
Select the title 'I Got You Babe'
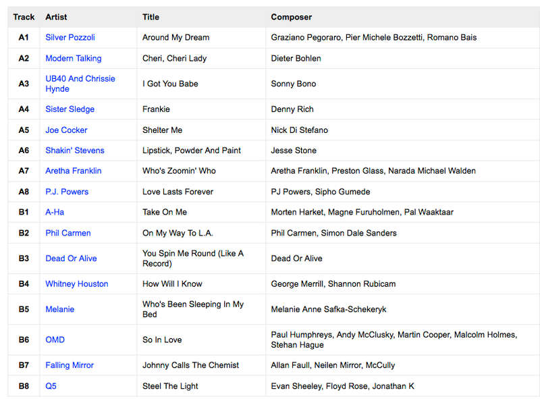pos(170,84)
